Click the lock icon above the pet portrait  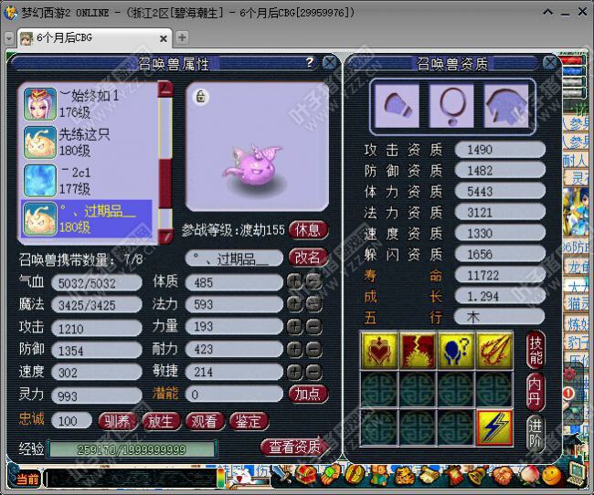[201, 97]
